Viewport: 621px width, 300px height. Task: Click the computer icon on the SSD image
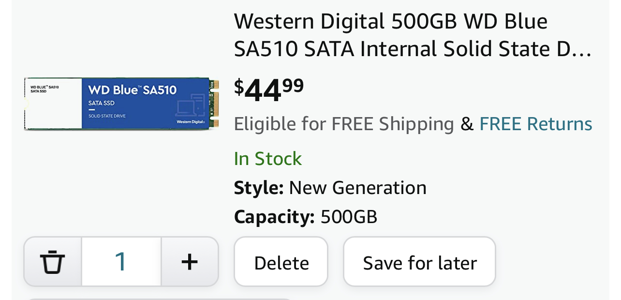click(x=191, y=105)
